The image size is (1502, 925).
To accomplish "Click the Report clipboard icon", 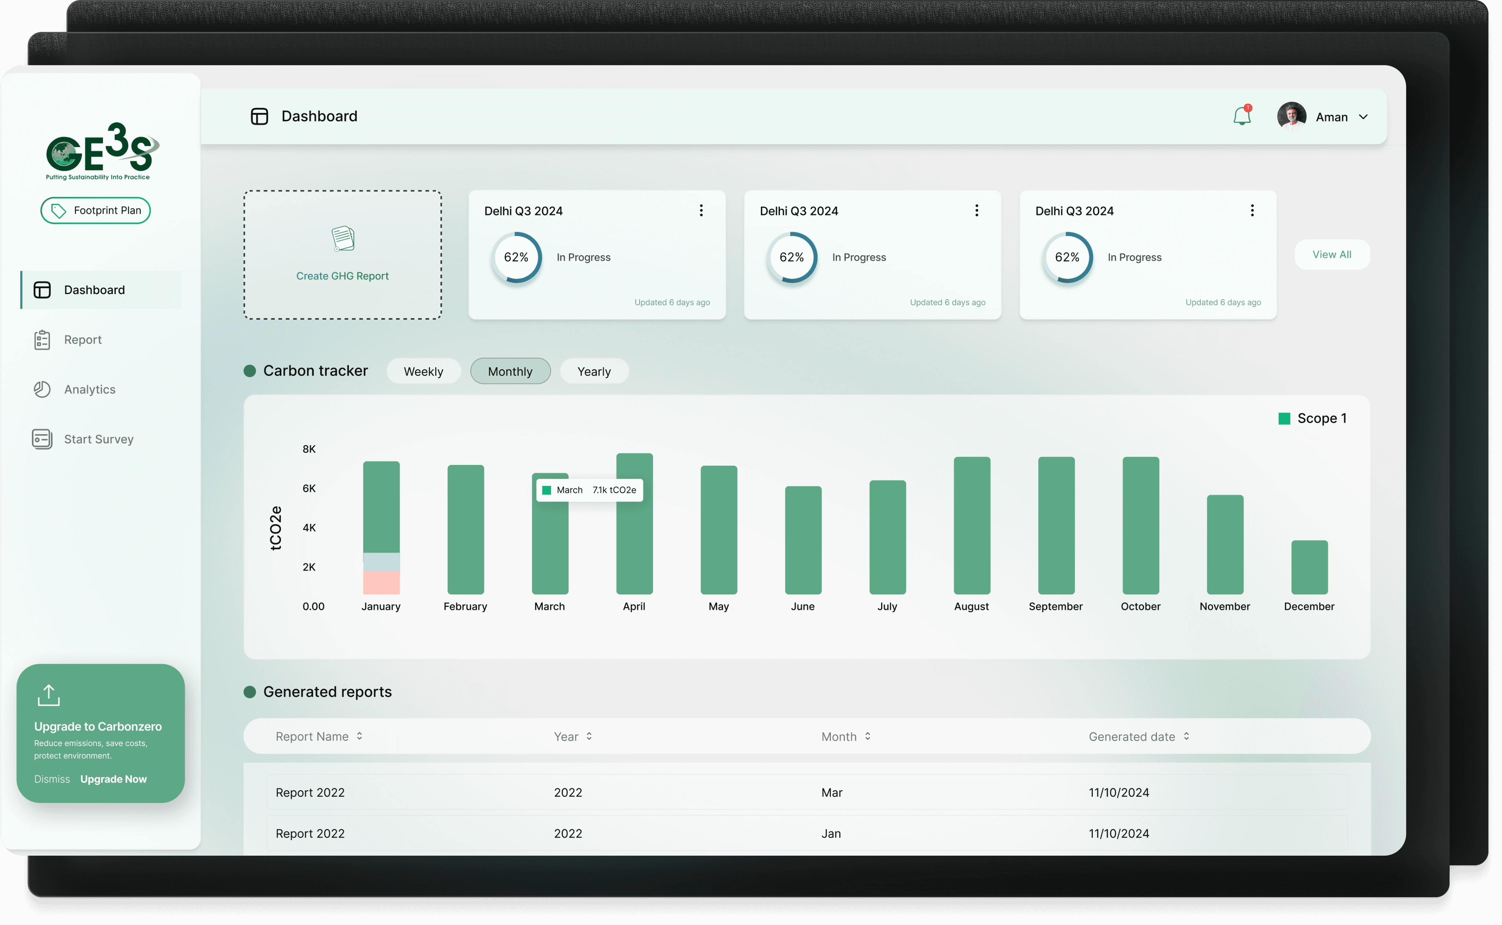I will [42, 339].
